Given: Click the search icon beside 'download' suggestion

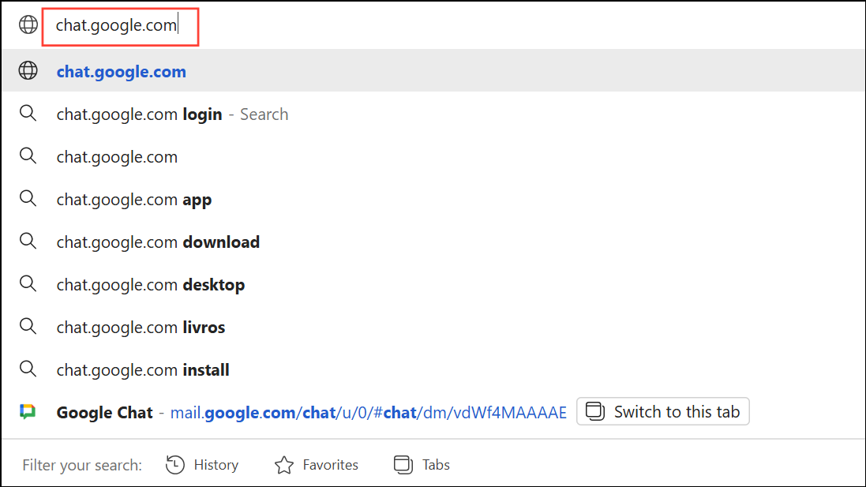Looking at the screenshot, I should [x=28, y=241].
